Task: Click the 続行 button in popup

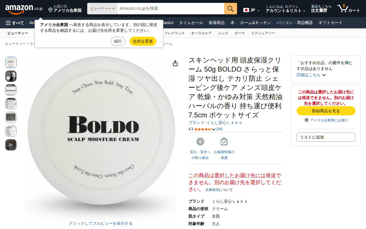Action: pyautogui.click(x=118, y=41)
